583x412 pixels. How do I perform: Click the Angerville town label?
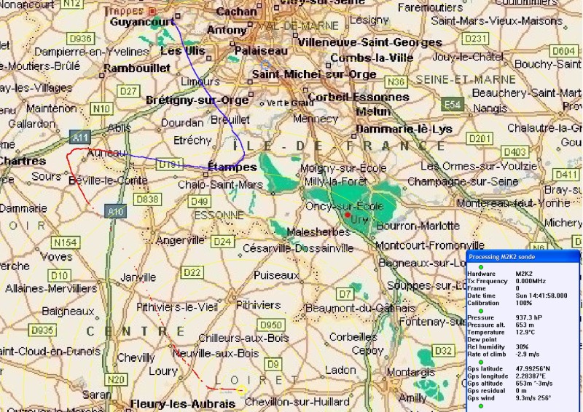click(x=180, y=240)
